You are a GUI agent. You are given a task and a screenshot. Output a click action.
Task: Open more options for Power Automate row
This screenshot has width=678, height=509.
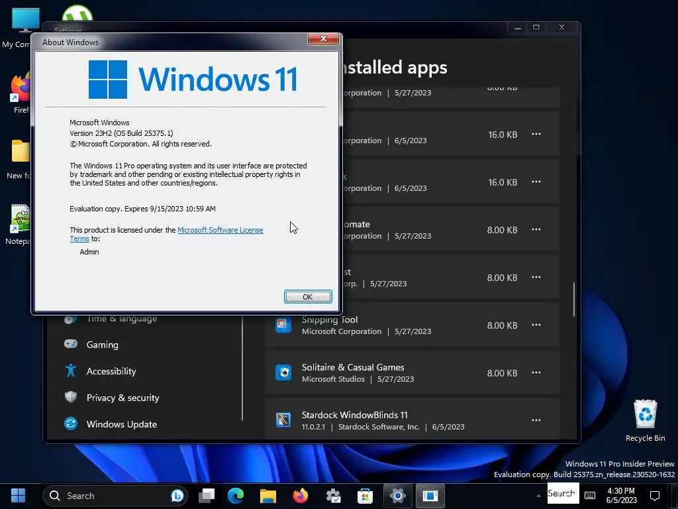pyautogui.click(x=536, y=229)
